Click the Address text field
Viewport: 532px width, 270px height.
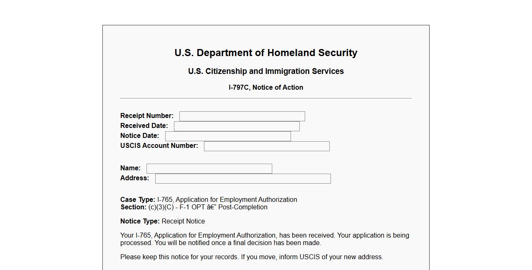[243, 179]
